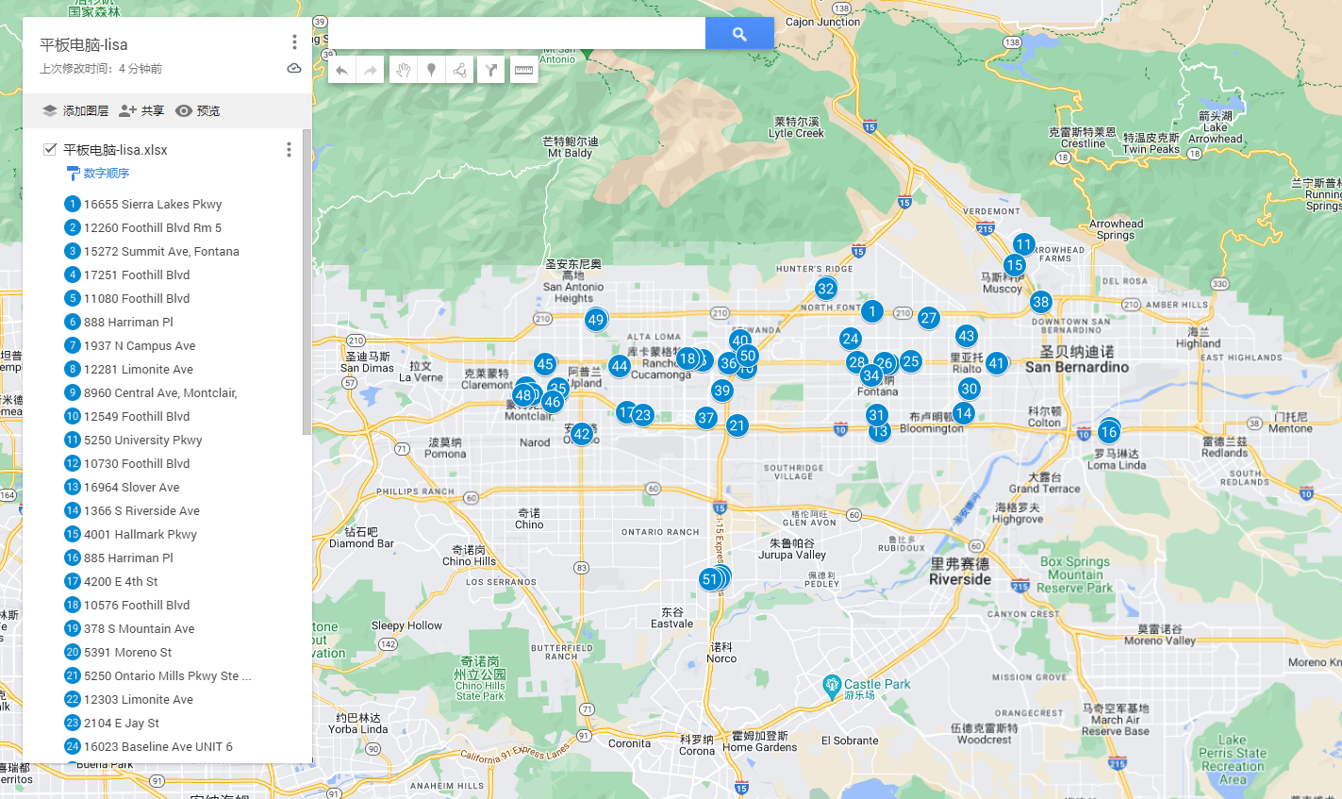
Task: Click inside the map search field
Action: point(516,34)
